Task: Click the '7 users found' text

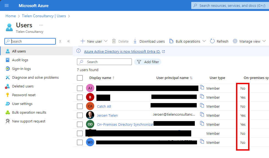Action: coord(88,70)
